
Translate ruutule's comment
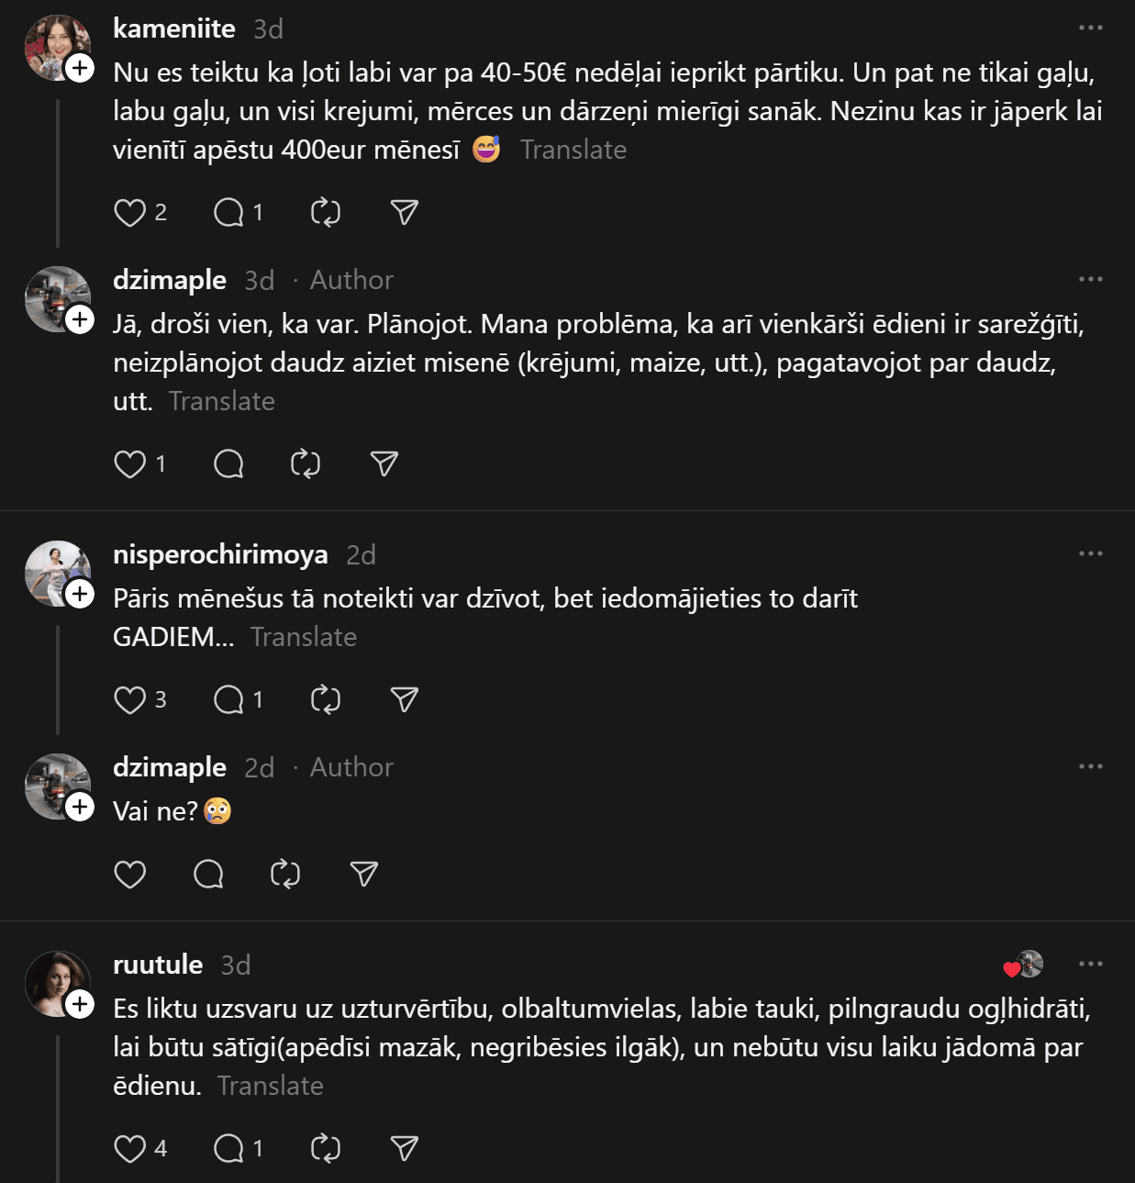click(271, 1086)
